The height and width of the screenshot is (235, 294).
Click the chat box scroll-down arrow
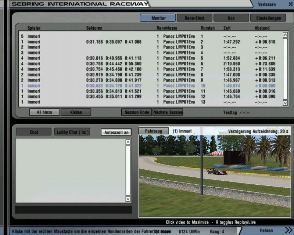pyautogui.click(x=128, y=199)
